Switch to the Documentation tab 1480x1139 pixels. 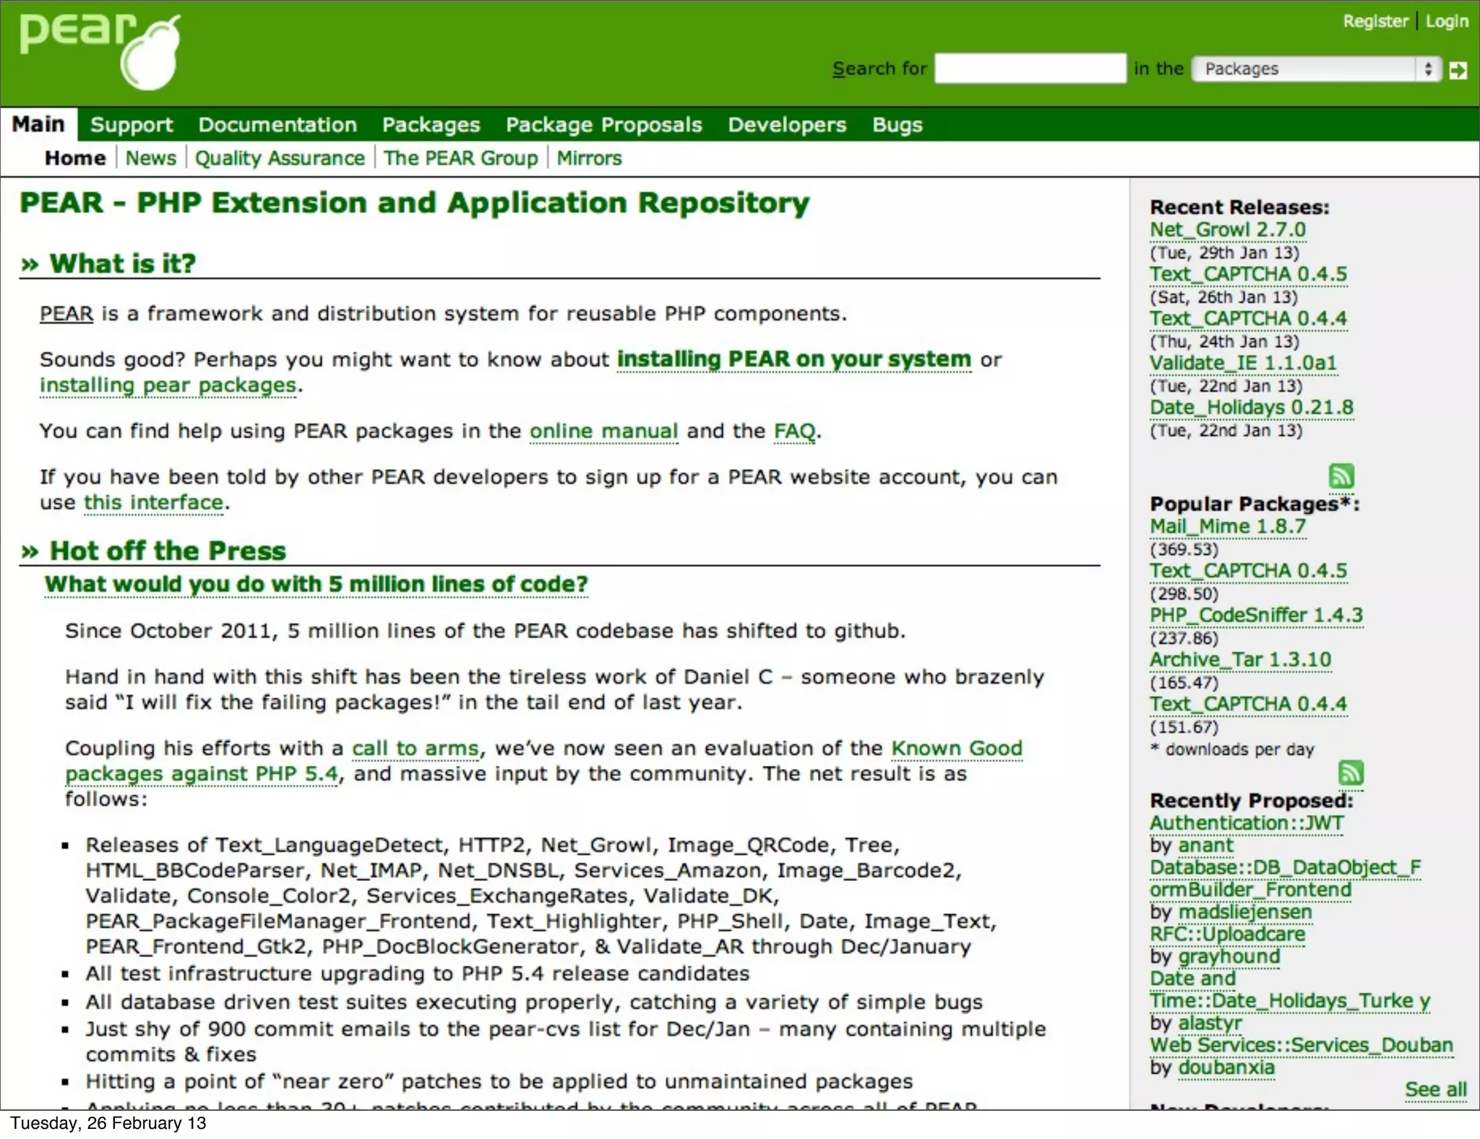(277, 125)
